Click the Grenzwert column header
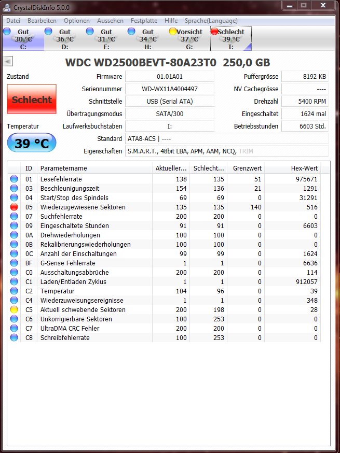The width and height of the screenshot is (340, 453). (246, 168)
